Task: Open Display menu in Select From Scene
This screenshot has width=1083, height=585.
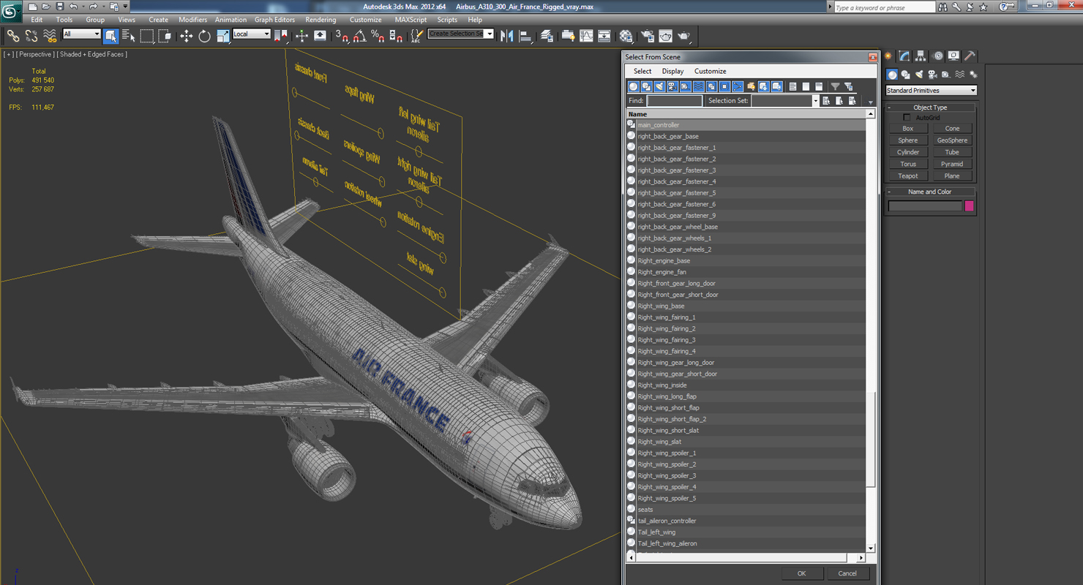Action: pos(672,71)
